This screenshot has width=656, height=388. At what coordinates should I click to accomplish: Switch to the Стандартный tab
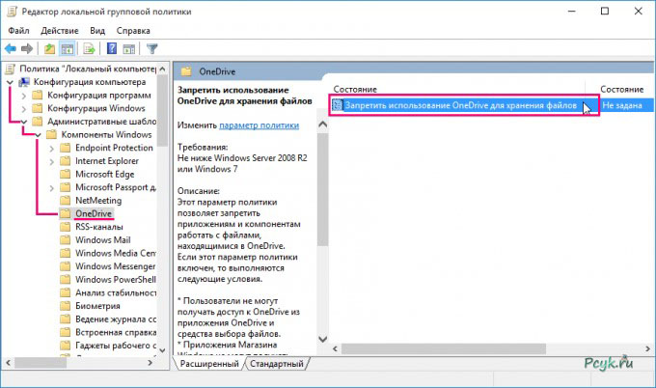(x=277, y=365)
